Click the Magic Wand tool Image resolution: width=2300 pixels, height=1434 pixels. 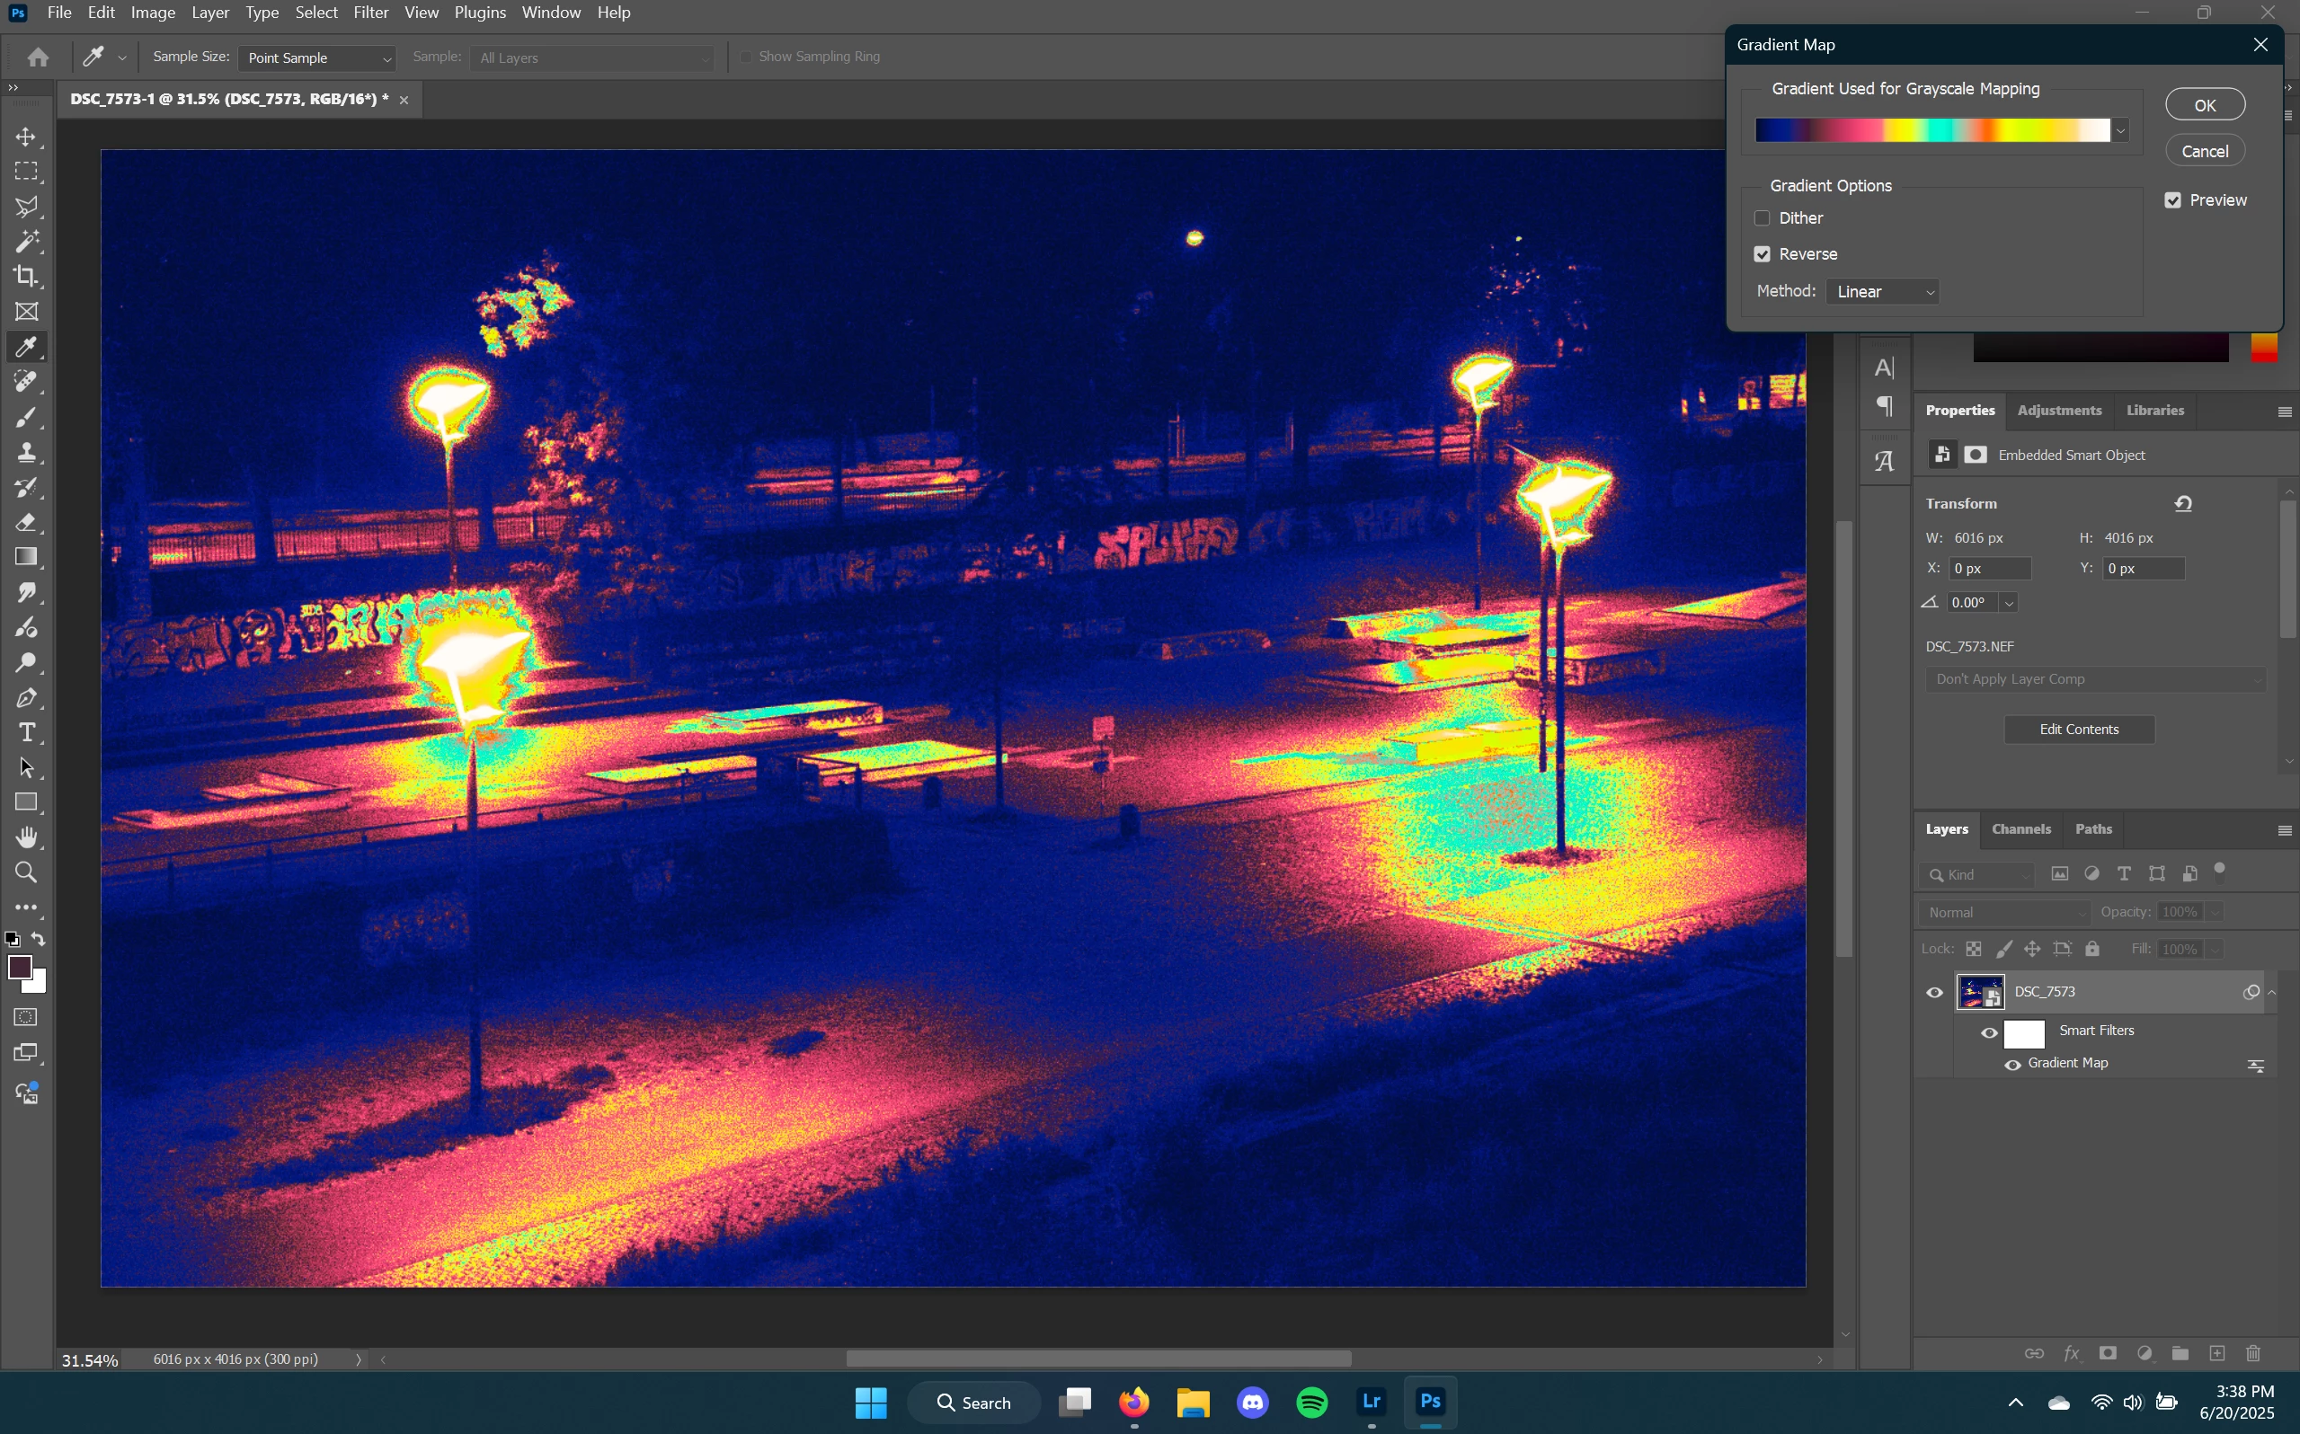tap(27, 242)
